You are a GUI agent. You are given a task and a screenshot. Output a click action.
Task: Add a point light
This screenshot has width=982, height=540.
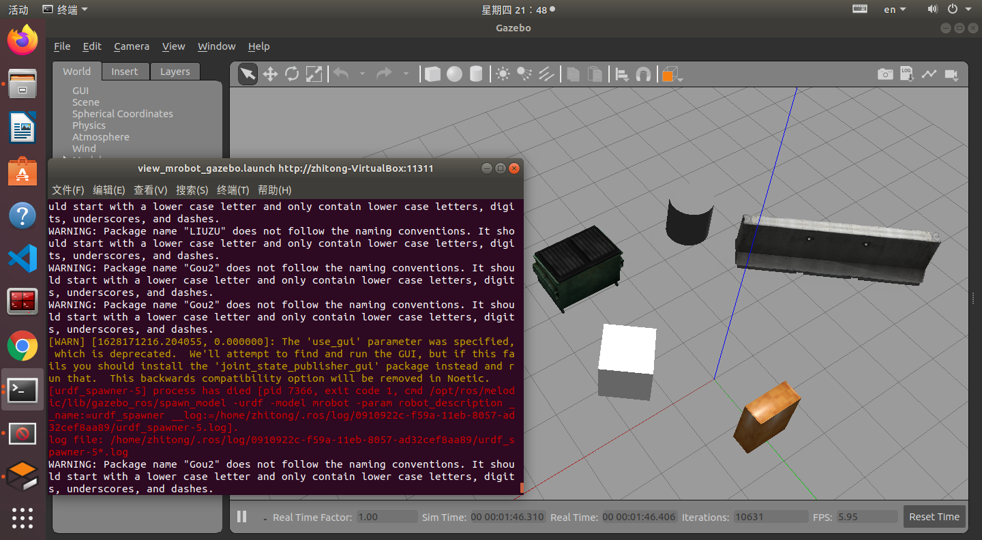click(503, 74)
